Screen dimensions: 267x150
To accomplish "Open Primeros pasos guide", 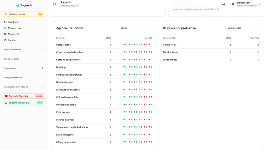I will coord(24,14).
